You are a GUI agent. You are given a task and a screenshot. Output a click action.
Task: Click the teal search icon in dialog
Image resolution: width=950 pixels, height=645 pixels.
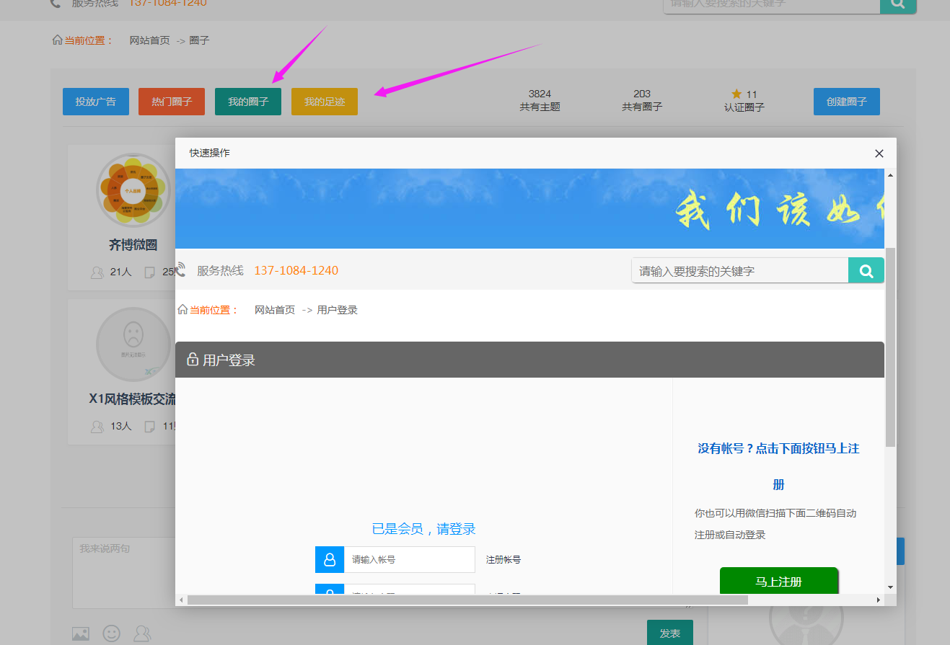(866, 271)
